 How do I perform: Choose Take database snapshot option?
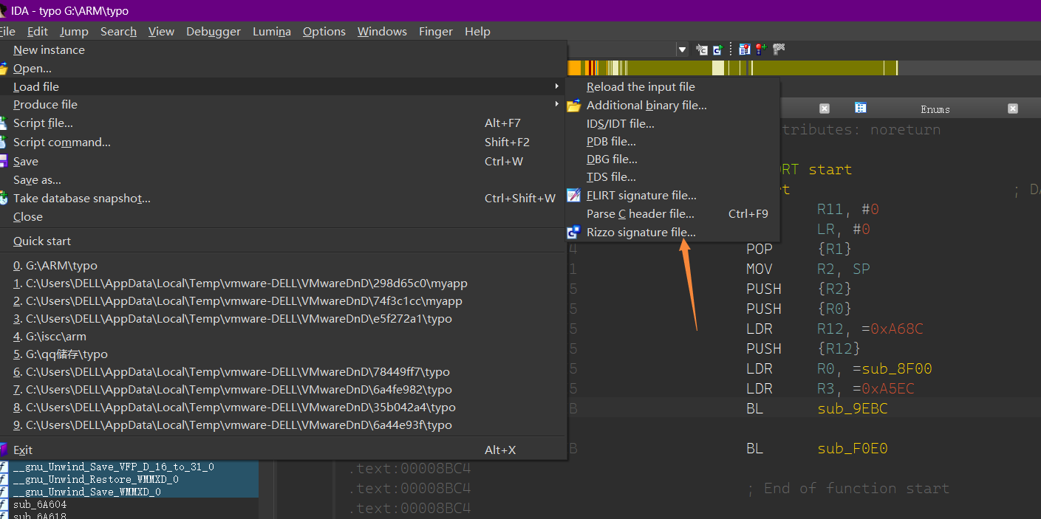(81, 199)
